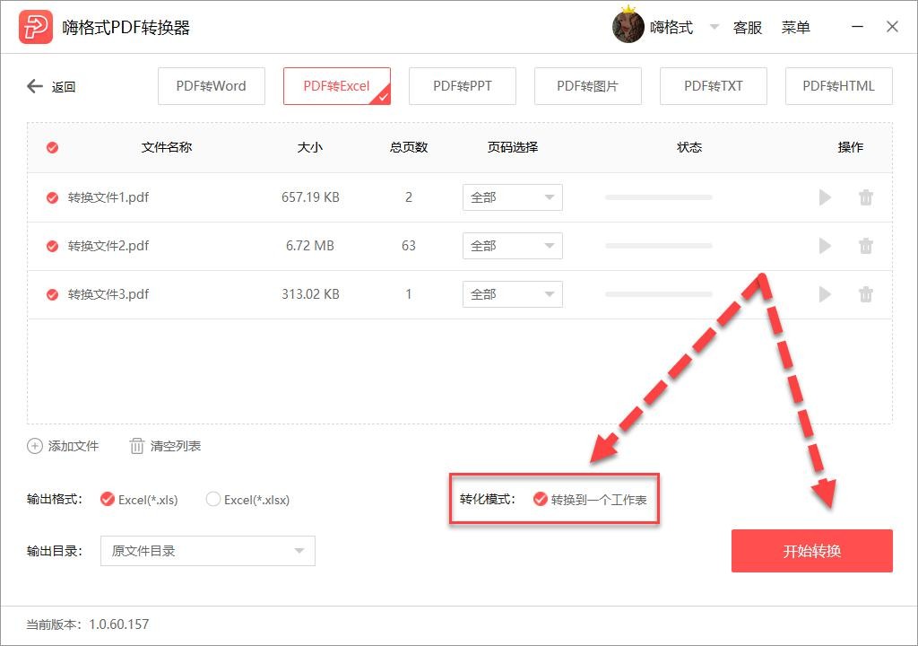This screenshot has width=918, height=646.
Task: Click the 总页数 column header
Action: click(x=409, y=147)
